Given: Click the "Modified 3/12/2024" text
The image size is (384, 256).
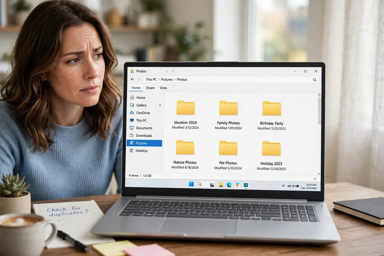Looking at the screenshot, I should click(185, 128).
